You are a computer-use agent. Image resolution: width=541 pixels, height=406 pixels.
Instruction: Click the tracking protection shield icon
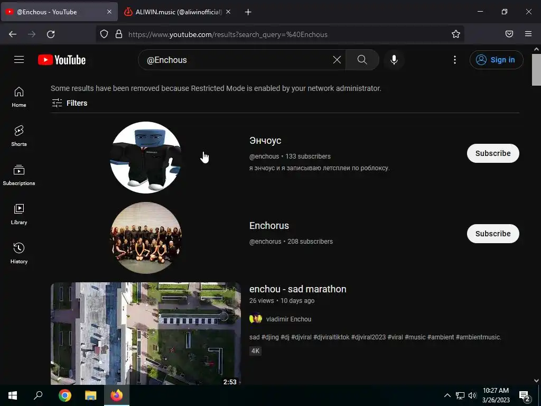[104, 34]
